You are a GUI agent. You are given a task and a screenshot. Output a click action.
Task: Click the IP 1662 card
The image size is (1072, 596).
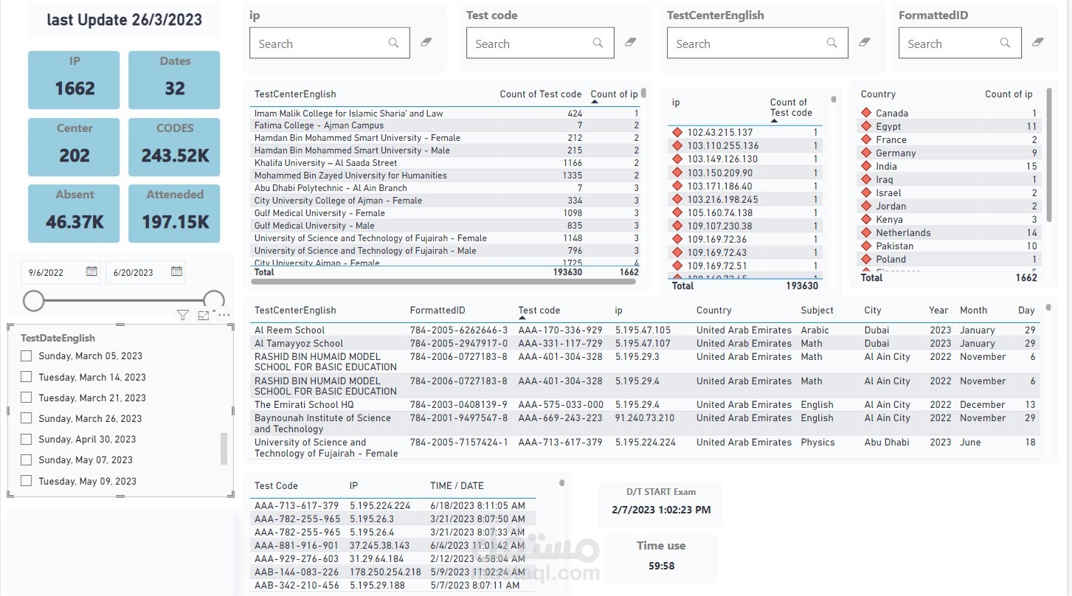[x=75, y=80]
